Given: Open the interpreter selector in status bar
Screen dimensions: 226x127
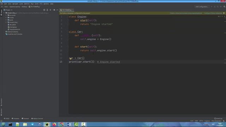Looking at the screenshot, I should coord(216,121).
